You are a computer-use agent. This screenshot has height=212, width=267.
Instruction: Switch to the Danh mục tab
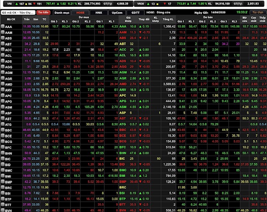[x=62, y=13]
